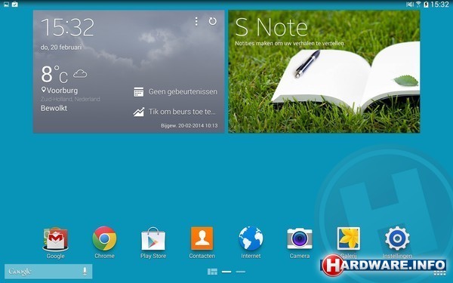Viewport: 453px width, 283px height.
Task: Select the second home screen page indicator
Action: click(226, 272)
